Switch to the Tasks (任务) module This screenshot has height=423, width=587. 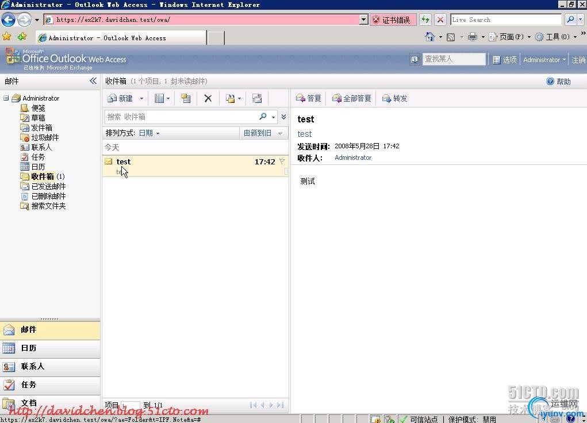(x=50, y=385)
